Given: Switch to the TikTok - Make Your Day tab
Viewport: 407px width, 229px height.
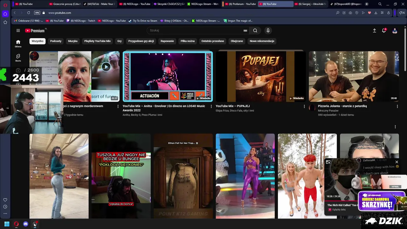Looking at the screenshot, I should pos(100,4).
